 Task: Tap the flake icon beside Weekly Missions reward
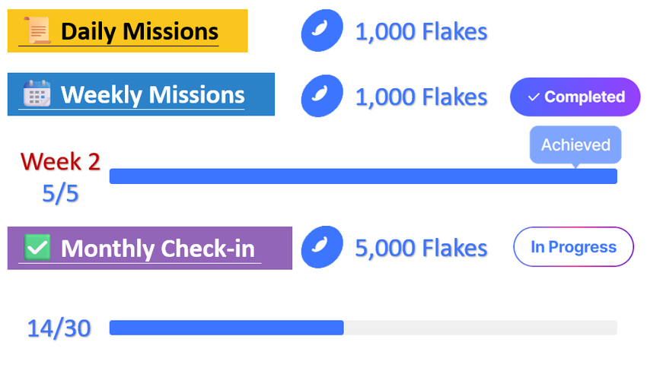coord(321,96)
